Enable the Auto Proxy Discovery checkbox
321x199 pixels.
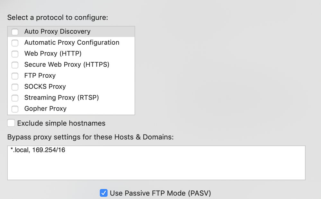pyautogui.click(x=15, y=32)
